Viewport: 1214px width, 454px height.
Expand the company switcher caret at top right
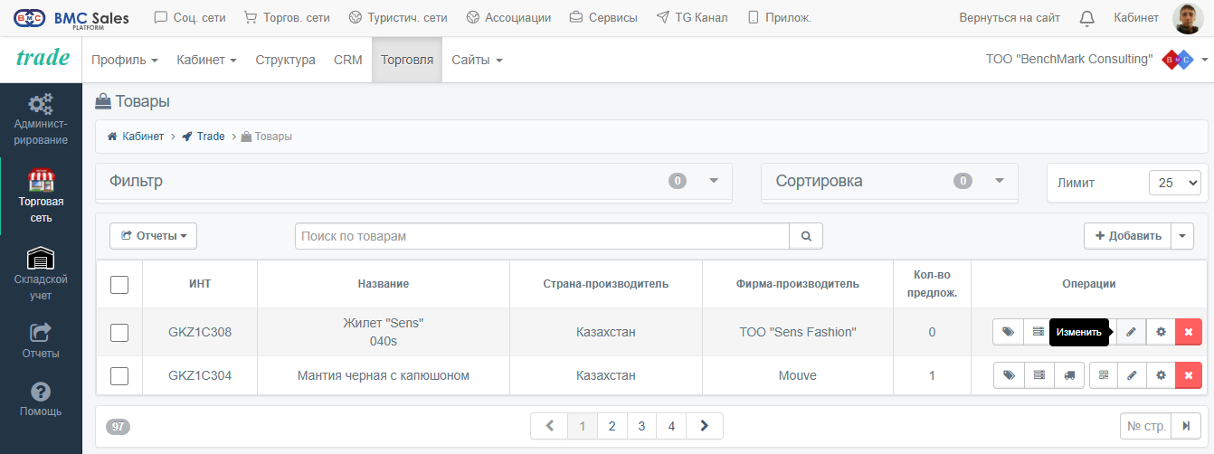tap(1204, 61)
